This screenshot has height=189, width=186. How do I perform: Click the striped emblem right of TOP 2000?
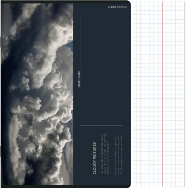click(126, 7)
